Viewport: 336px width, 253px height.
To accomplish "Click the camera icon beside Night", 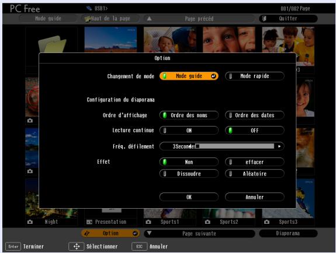I will tap(30, 222).
